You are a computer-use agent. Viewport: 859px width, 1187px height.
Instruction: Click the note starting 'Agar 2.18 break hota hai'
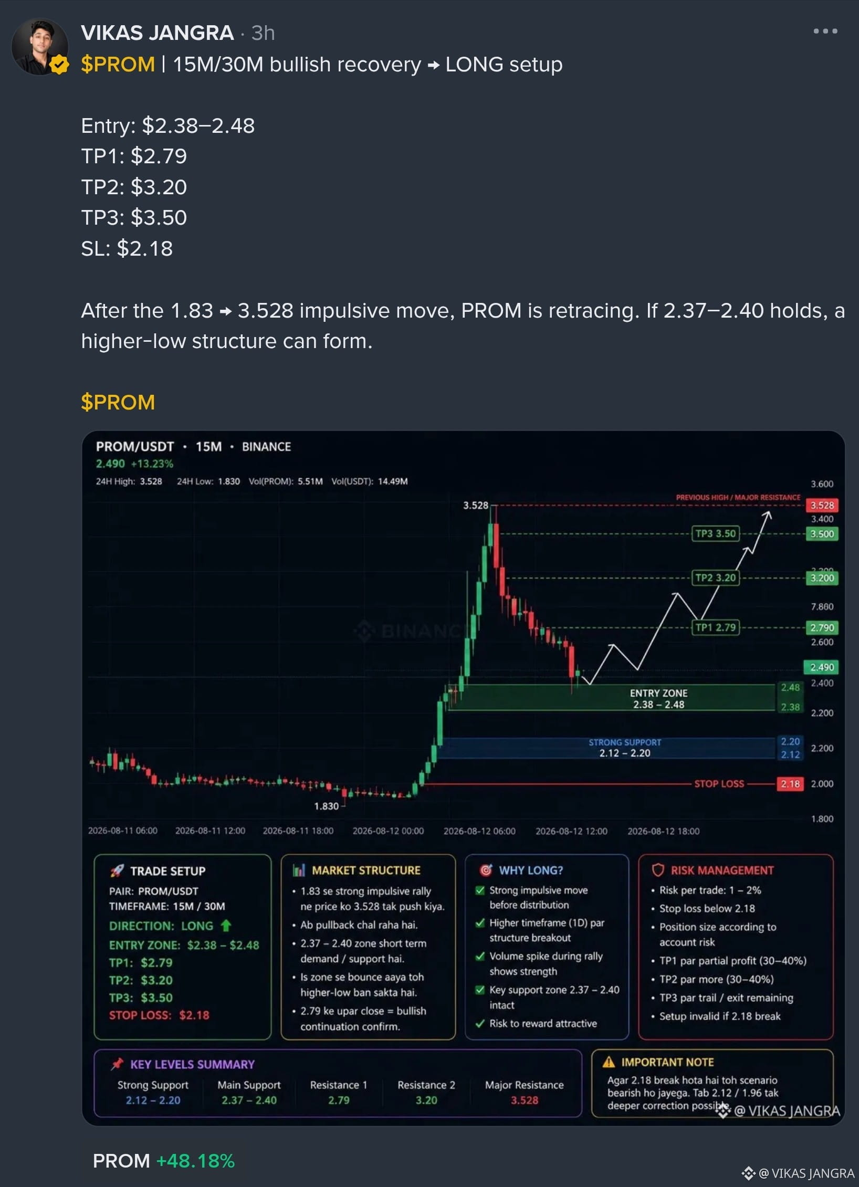coord(693,1093)
